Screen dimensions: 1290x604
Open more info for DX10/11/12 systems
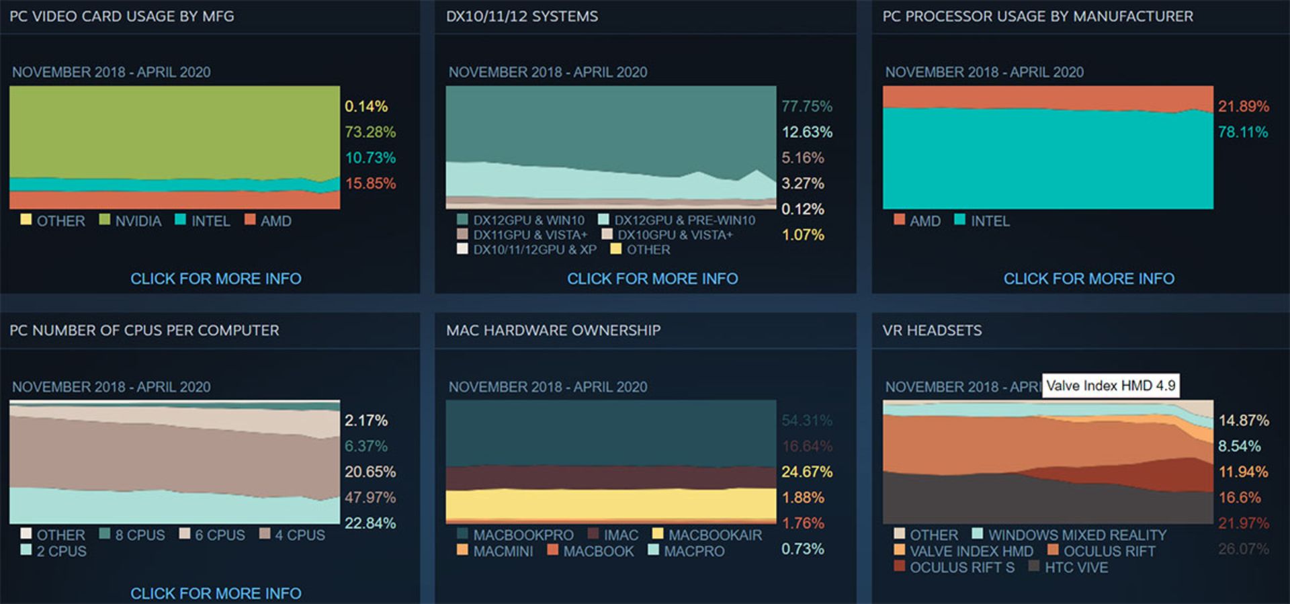point(652,279)
